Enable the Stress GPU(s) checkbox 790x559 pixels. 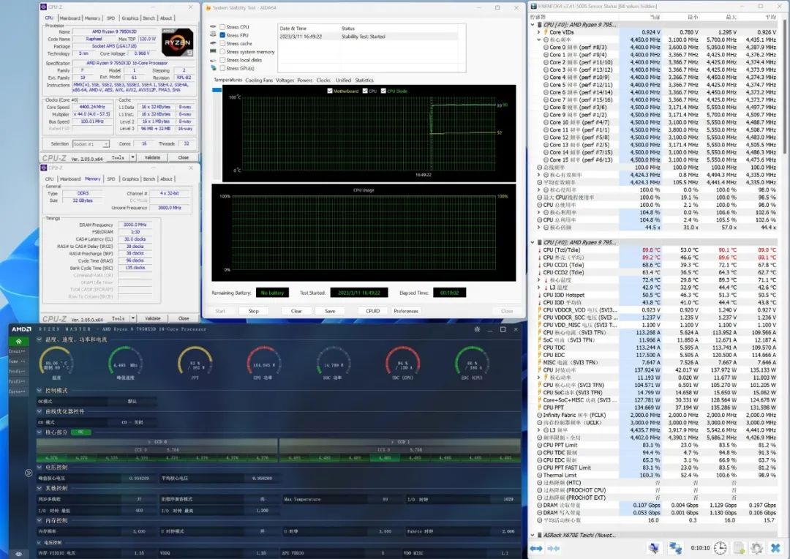222,68
